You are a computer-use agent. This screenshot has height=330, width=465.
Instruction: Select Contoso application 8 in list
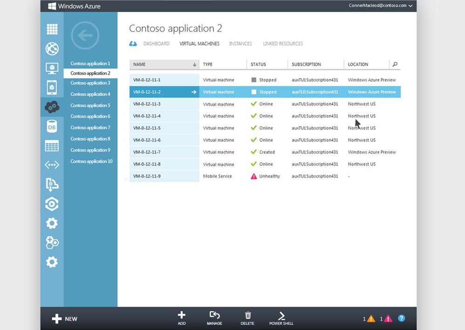90,139
